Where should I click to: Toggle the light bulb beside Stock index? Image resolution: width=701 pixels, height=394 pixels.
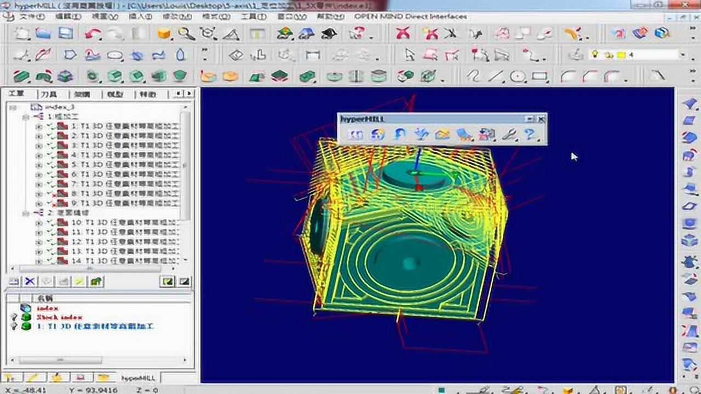[x=14, y=317]
